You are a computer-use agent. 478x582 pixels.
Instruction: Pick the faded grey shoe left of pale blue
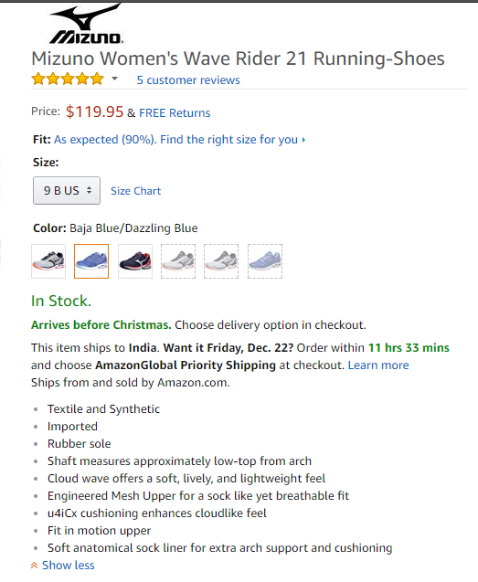point(221,261)
